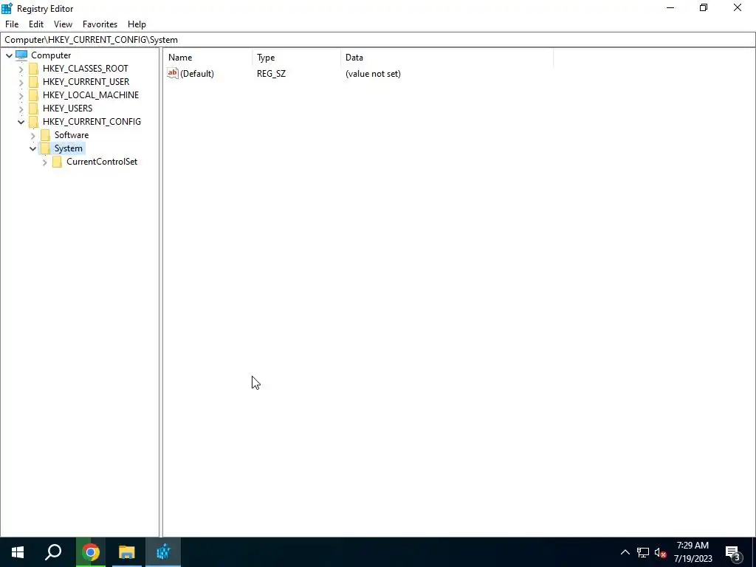
Task: Expand HKEY_USERS chevron
Action: point(21,109)
